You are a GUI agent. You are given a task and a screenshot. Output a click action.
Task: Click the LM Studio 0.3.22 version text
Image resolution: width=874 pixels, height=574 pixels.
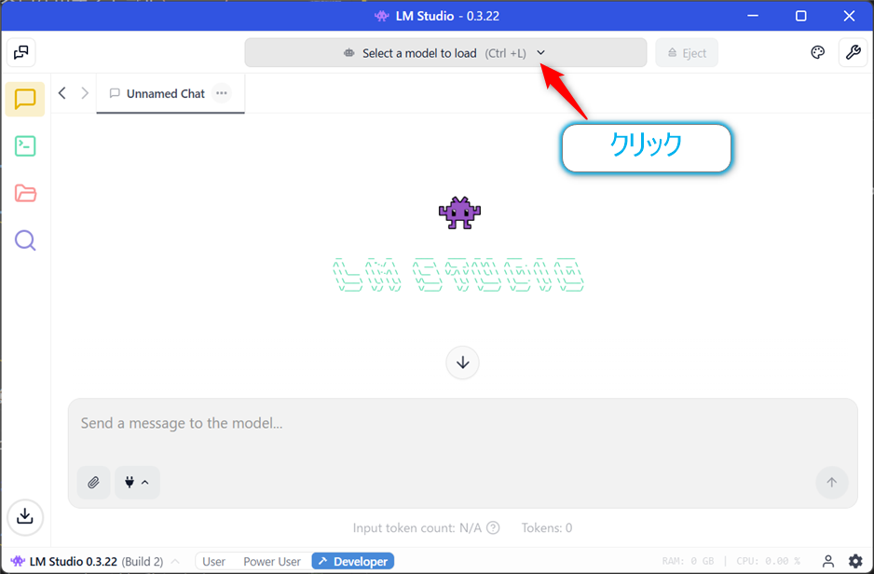point(73,561)
